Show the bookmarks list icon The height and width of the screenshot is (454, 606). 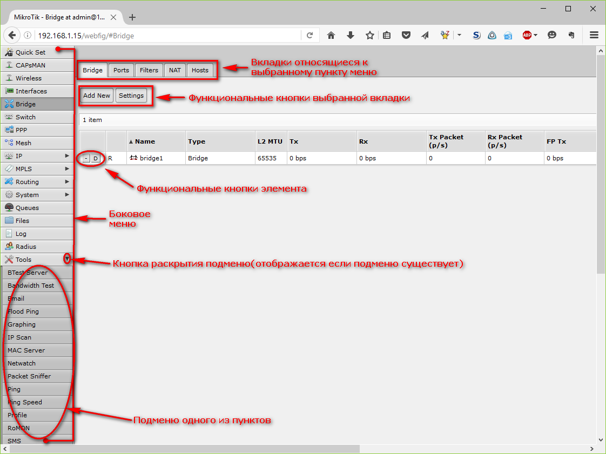[387, 36]
